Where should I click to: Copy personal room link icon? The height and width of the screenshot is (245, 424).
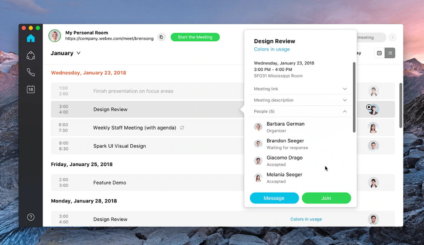click(x=162, y=37)
